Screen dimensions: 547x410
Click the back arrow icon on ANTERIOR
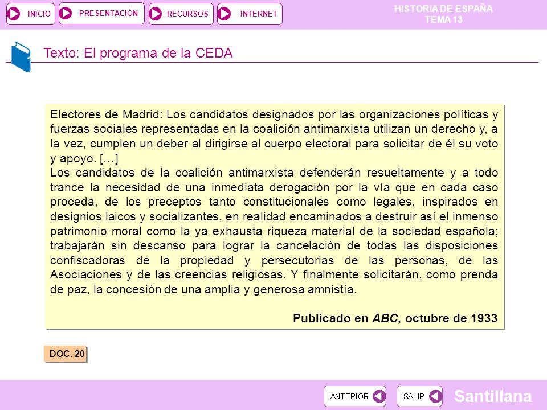379,396
